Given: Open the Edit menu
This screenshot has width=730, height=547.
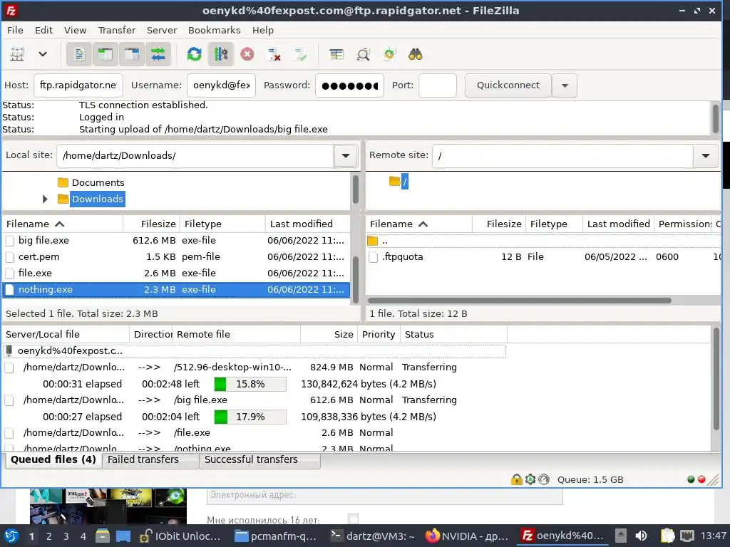Looking at the screenshot, I should point(43,30).
